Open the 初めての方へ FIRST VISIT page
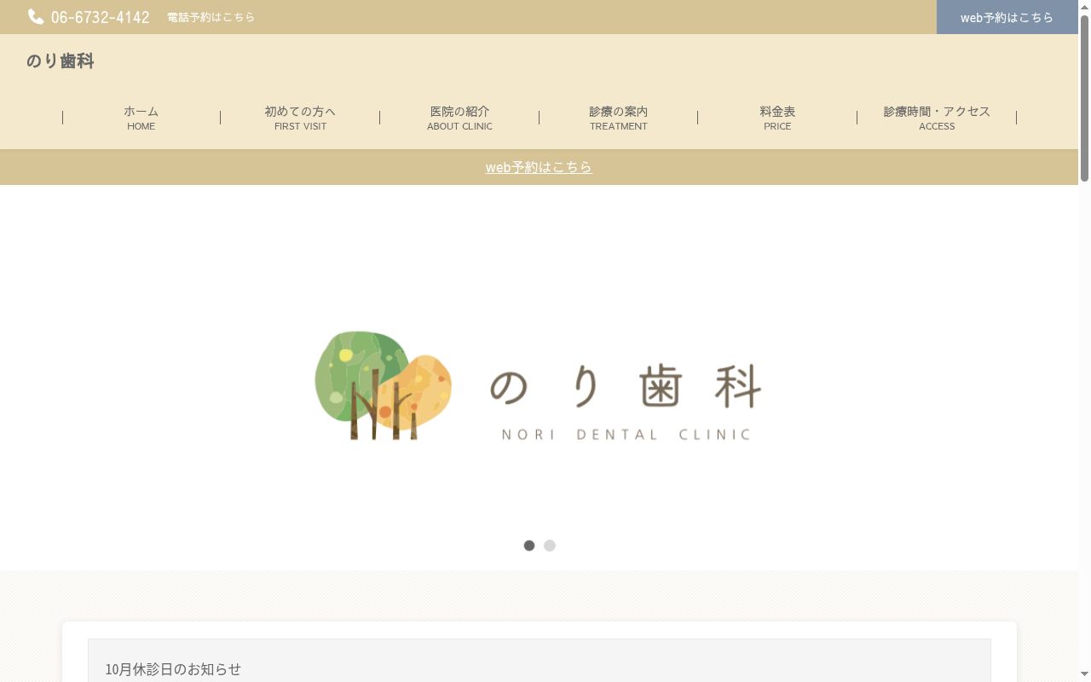The height and width of the screenshot is (682, 1091). pos(300,118)
